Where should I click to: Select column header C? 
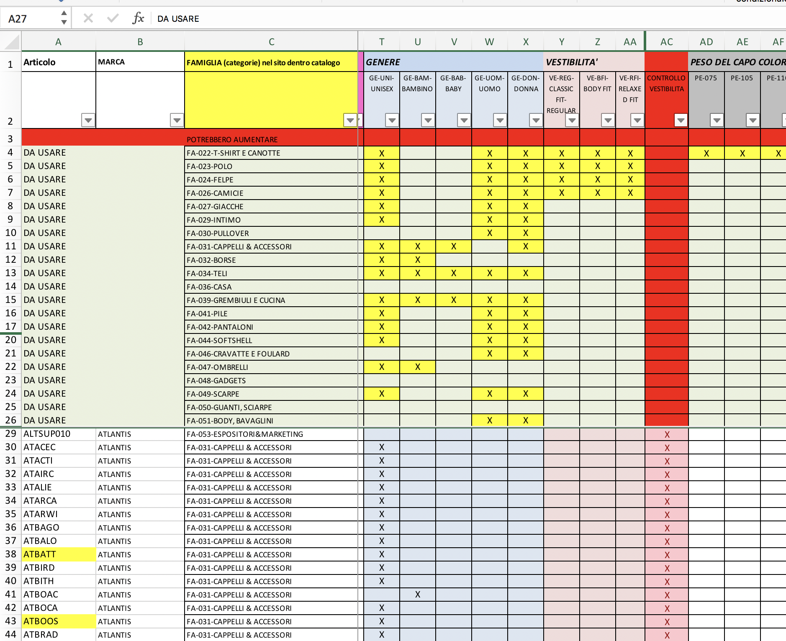pyautogui.click(x=271, y=42)
